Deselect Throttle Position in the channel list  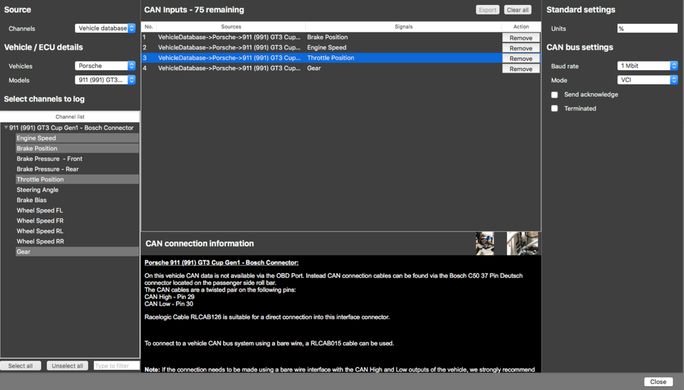[77, 179]
